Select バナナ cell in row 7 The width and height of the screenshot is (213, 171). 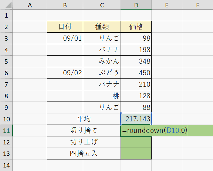pos(102,84)
